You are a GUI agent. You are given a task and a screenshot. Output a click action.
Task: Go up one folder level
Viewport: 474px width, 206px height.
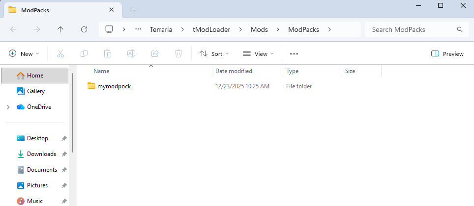tap(60, 29)
